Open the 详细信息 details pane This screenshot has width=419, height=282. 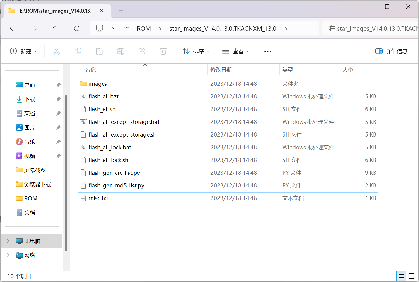[391, 51]
